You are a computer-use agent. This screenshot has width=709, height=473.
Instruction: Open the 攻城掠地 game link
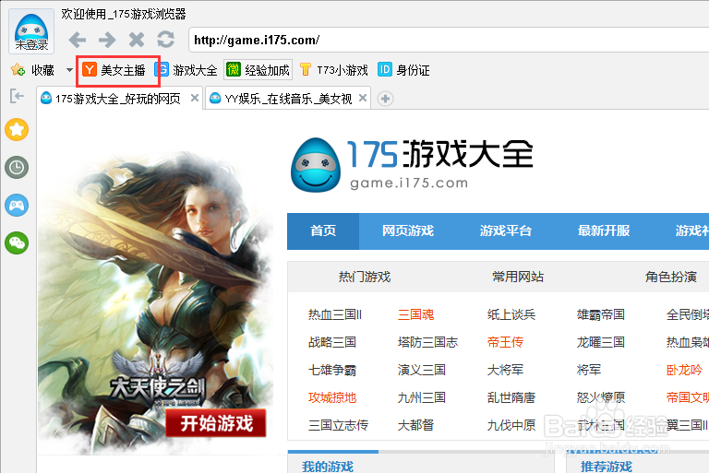(332, 397)
